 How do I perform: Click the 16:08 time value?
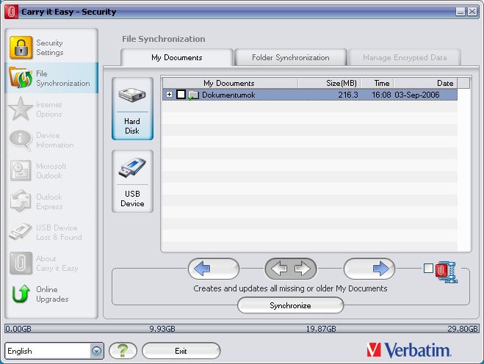(381, 95)
